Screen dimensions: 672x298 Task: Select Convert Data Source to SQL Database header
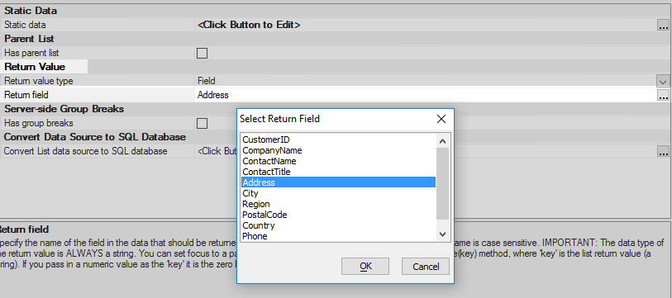click(95, 137)
